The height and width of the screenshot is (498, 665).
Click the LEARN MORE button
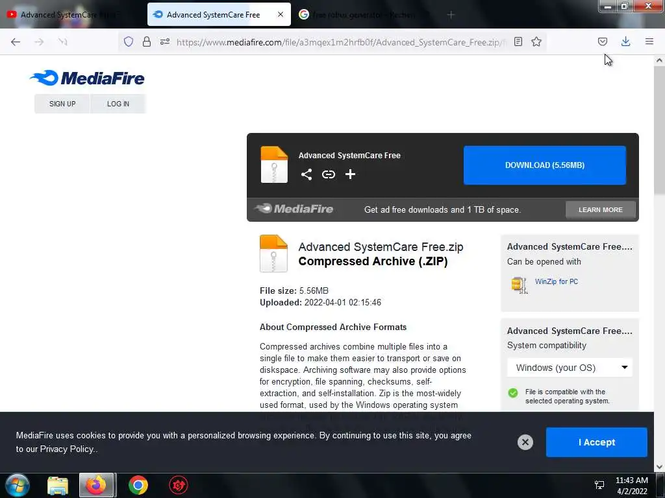point(601,209)
